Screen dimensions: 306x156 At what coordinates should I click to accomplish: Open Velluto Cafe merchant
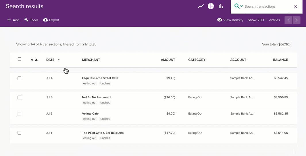point(90,114)
